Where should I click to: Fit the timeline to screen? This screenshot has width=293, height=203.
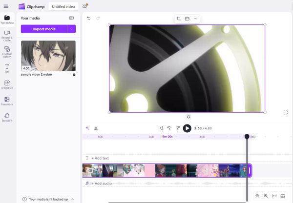click(274, 196)
